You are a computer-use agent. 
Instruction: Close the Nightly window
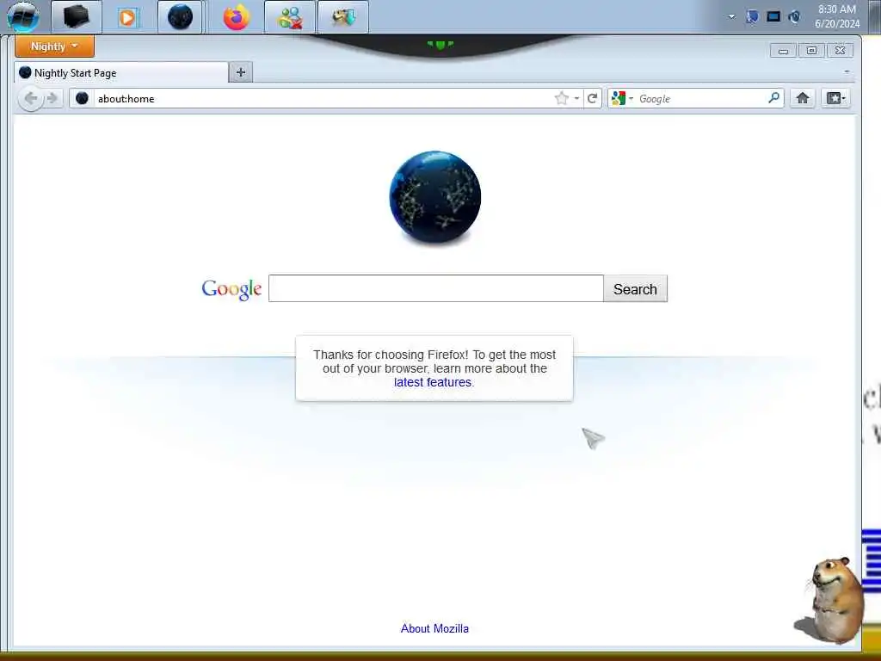(840, 51)
